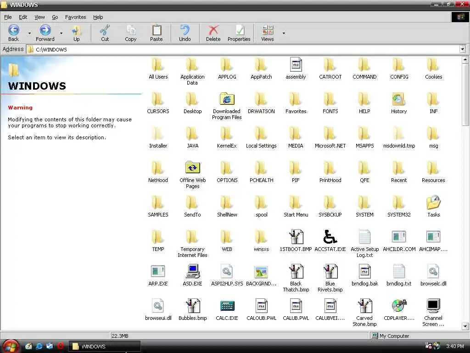This screenshot has width=470, height=353.
Task: Click the 3:40 PM clock
Action: [455, 346]
